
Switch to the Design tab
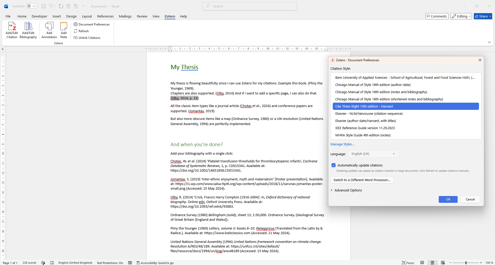[71, 16]
